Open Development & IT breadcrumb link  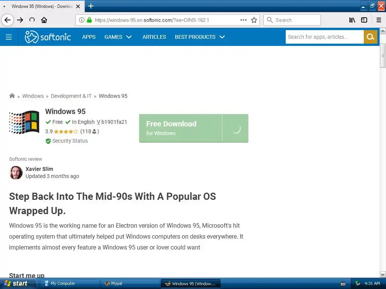[x=71, y=96]
